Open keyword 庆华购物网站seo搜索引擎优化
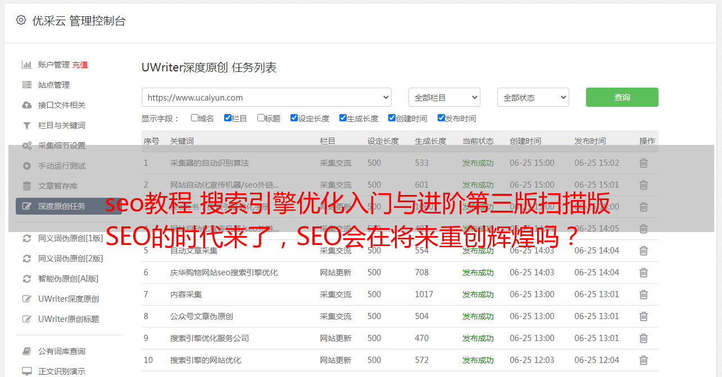This screenshot has height=377, width=722. point(224,272)
